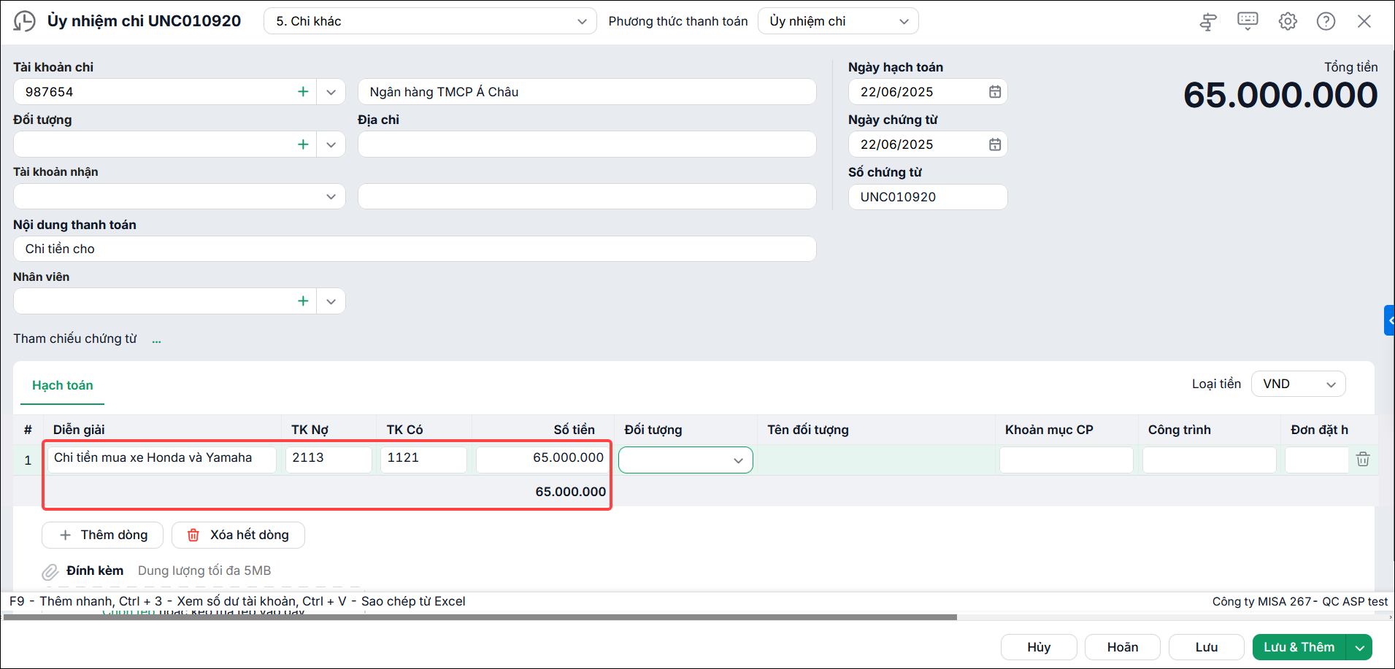The image size is (1395, 669).
Task: Click the Đơn đặt h cell in row 1
Action: [x=1317, y=460]
